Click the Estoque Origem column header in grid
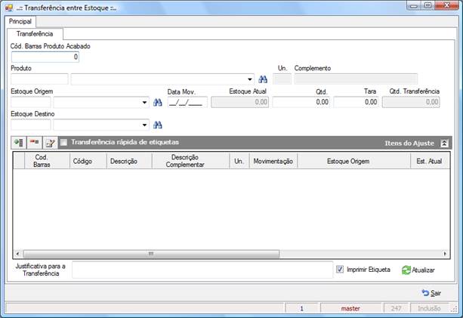Image resolution: width=463 pixels, height=318 pixels. pyautogui.click(x=354, y=161)
